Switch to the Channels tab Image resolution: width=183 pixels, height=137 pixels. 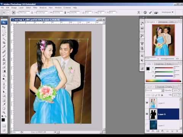pyautogui.click(x=160, y=87)
